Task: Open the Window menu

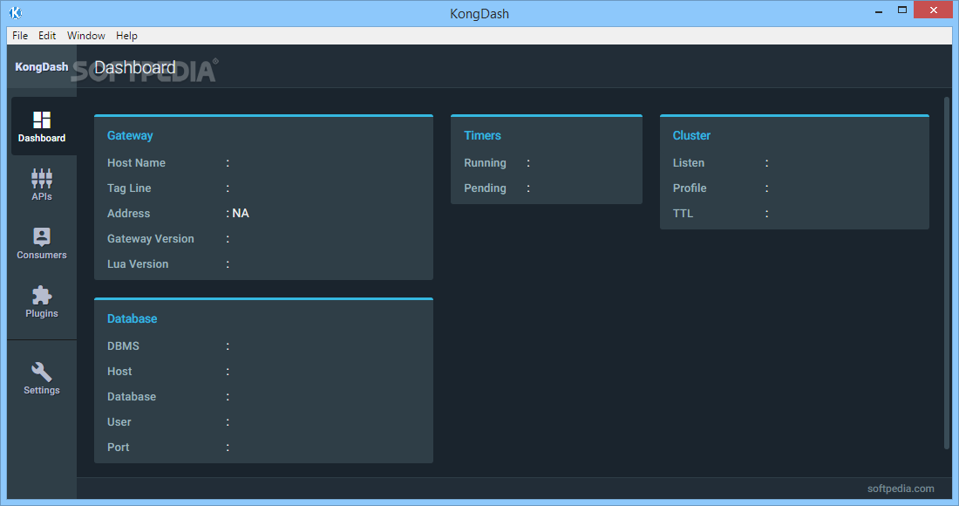Action: [86, 36]
